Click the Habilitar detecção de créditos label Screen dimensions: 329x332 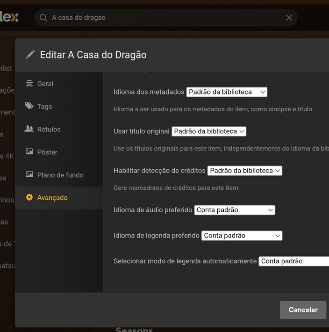click(159, 171)
